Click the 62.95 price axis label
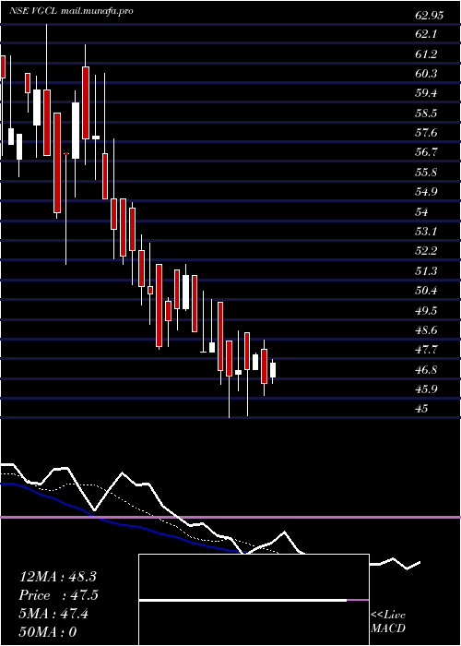 [x=430, y=16]
